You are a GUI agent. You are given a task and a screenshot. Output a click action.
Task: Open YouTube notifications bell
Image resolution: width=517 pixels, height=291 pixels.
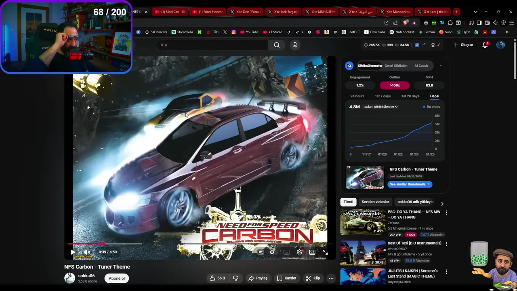click(x=485, y=45)
